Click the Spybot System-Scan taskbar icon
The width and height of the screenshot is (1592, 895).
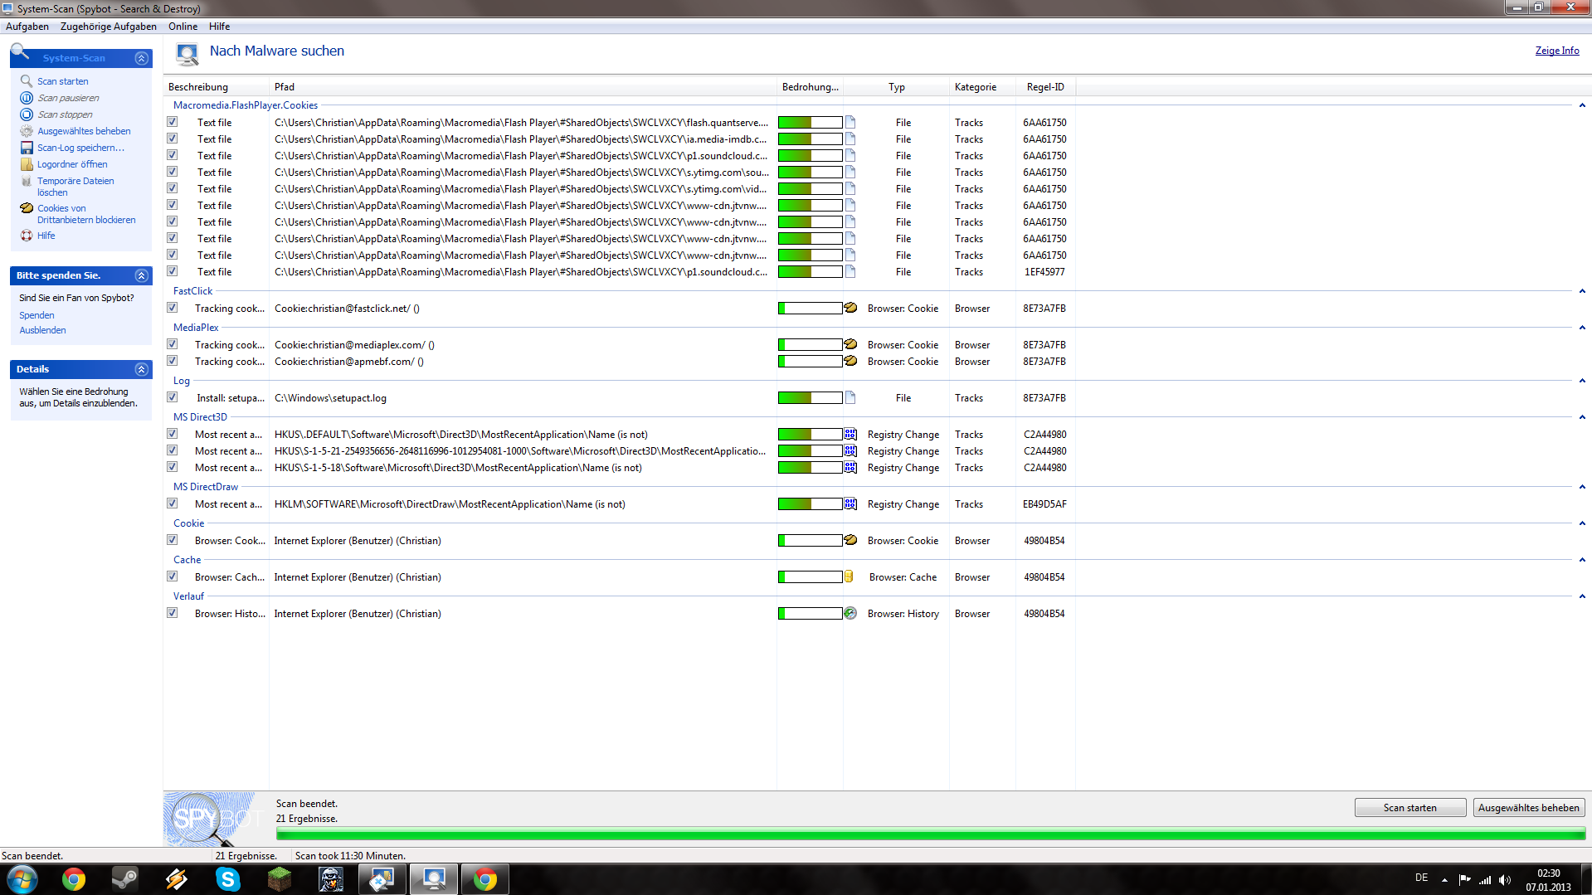433,879
